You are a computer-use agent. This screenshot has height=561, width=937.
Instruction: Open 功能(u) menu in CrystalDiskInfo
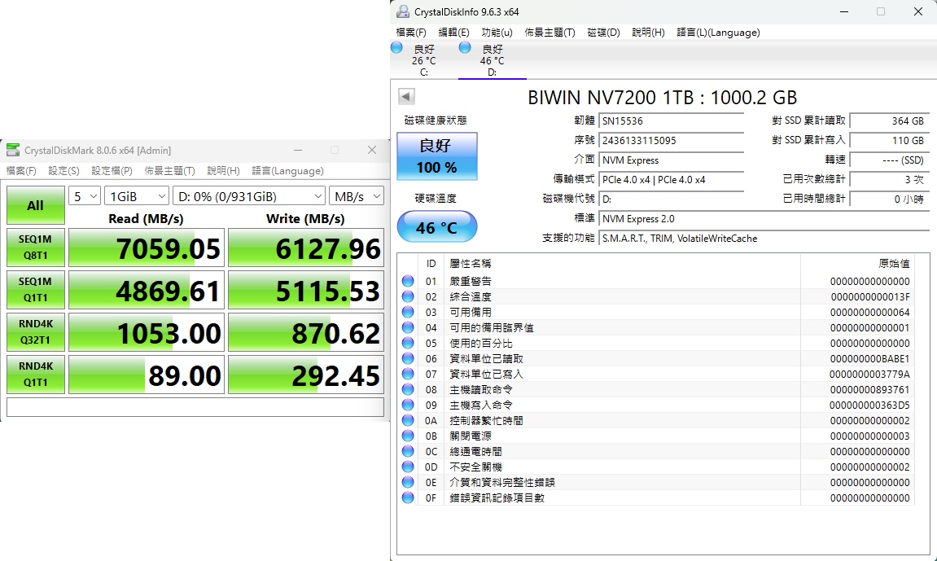pos(497,33)
